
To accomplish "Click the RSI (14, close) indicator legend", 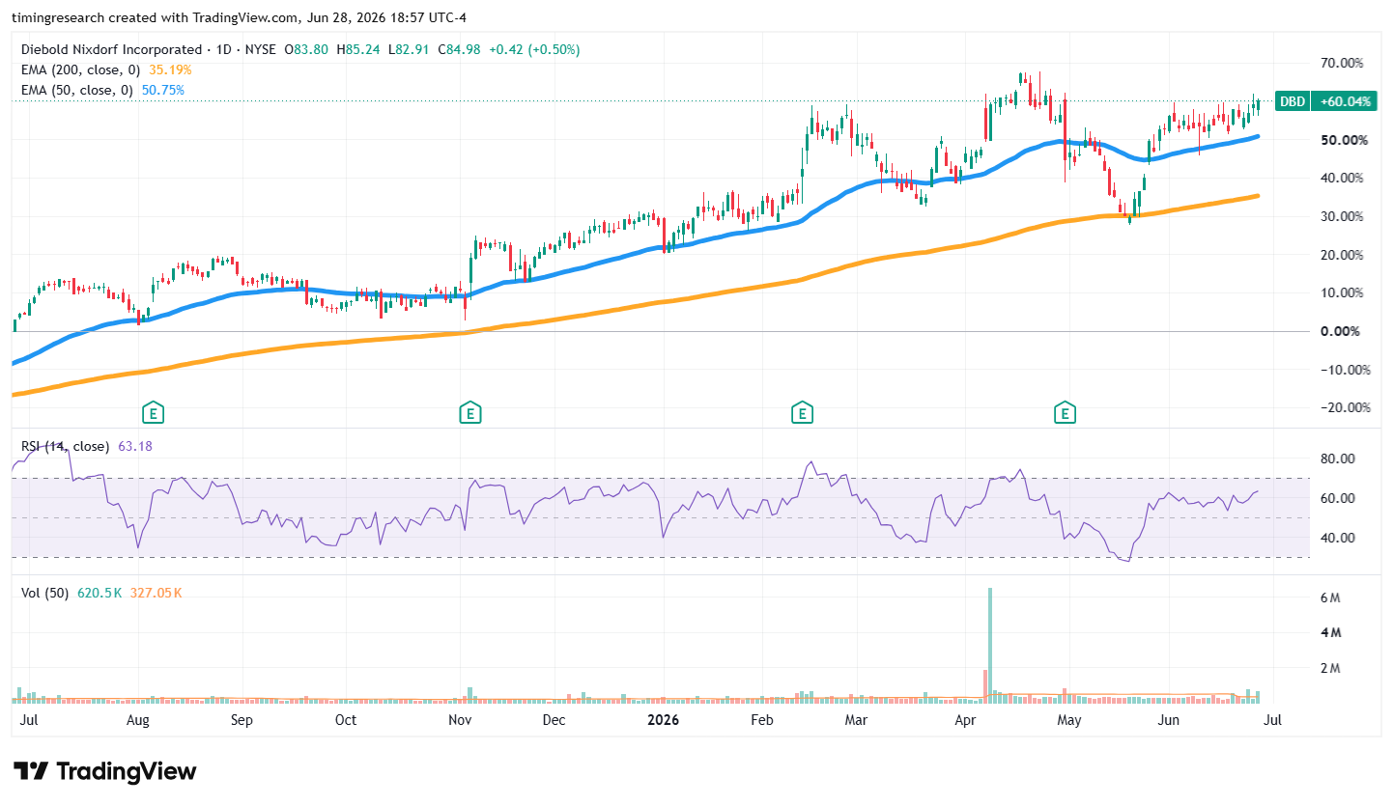I will click(x=65, y=446).
